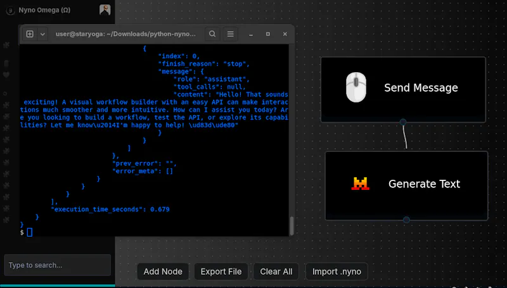Click the "index": 0 line in terminal

(179, 56)
